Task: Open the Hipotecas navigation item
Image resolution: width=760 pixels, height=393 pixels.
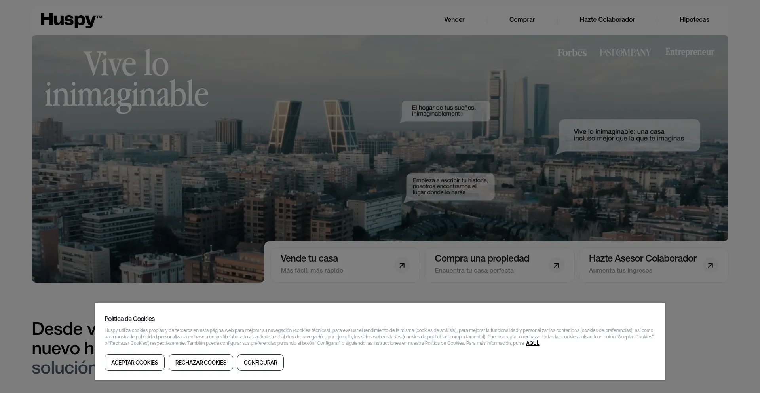Action: (x=694, y=20)
